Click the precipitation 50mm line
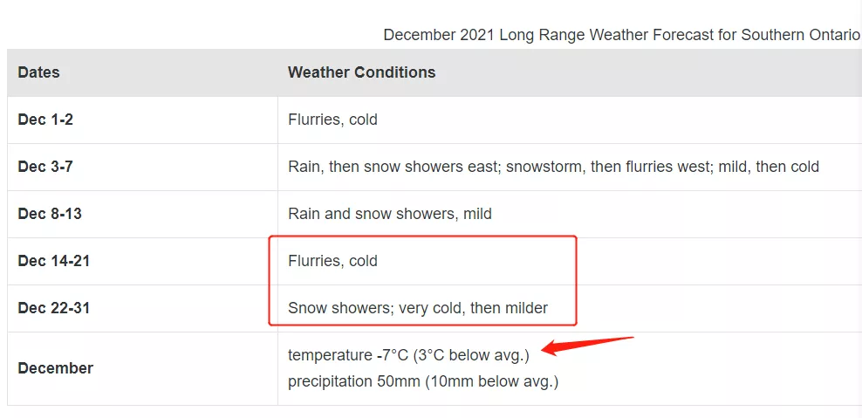Screen dimensions: 862x418 (x=423, y=381)
